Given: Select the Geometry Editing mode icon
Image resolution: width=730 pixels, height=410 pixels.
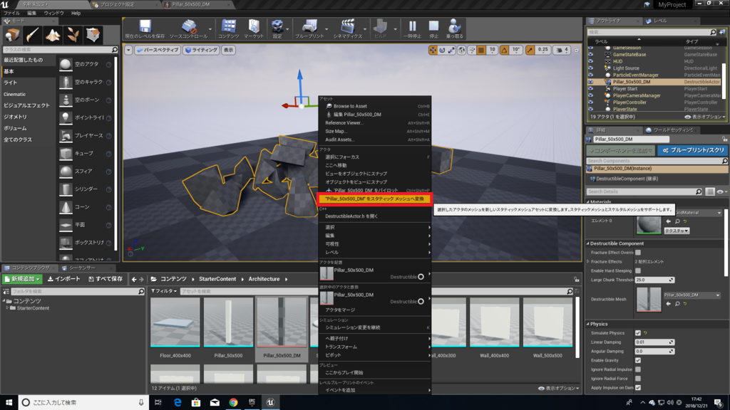Looking at the screenshot, I should pyautogui.click(x=93, y=35).
